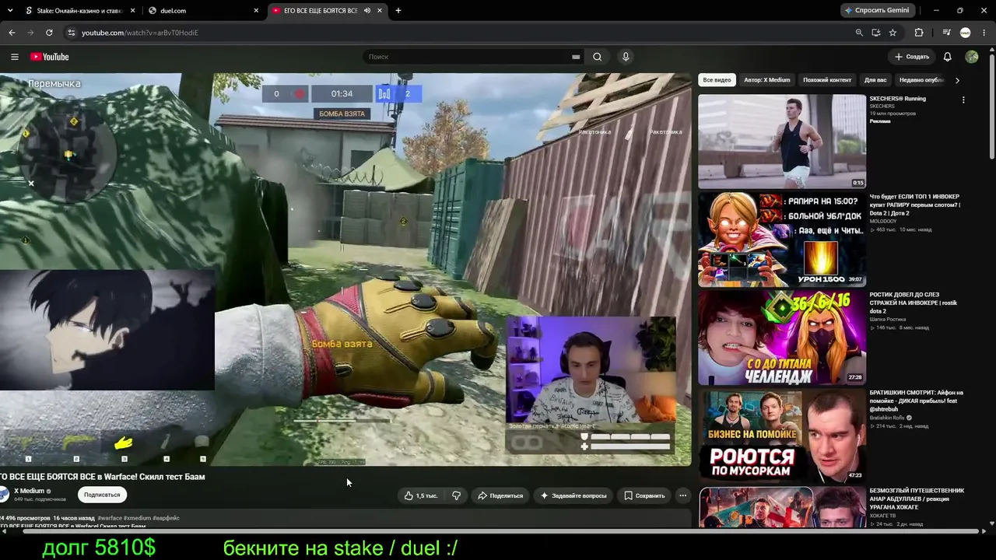This screenshot has height=560, width=996.
Task: Open the on-screen keyboard in search box
Action: [576, 57]
